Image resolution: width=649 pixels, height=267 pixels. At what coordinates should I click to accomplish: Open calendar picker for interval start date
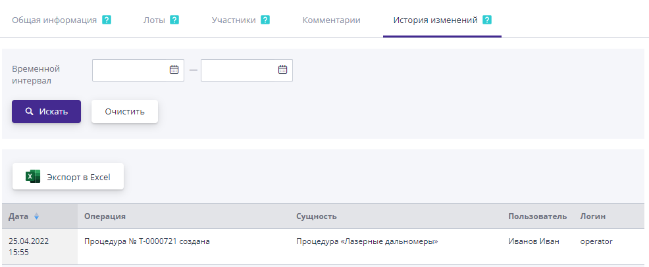(x=174, y=70)
